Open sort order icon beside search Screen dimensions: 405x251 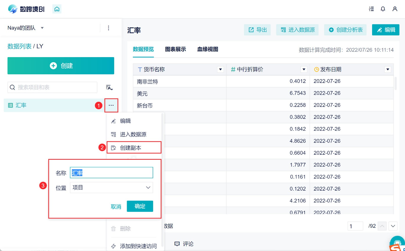(x=109, y=87)
